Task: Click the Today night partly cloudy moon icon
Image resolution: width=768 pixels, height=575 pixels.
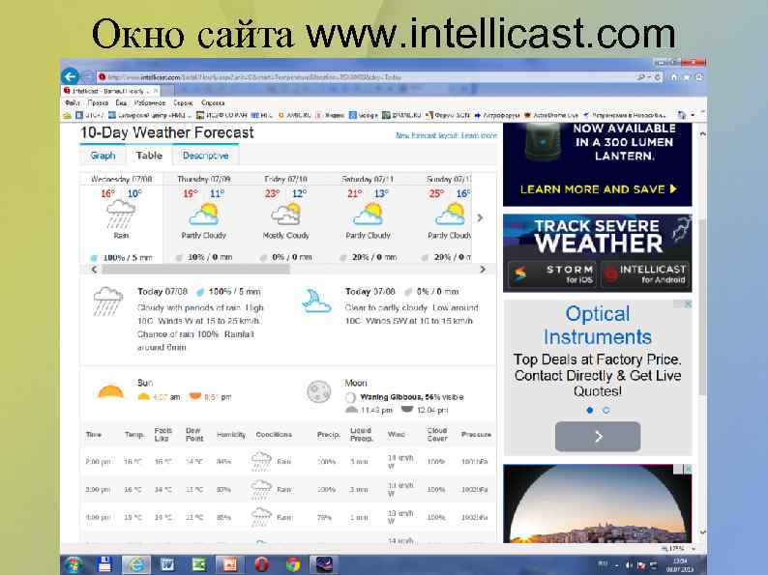Action: 316,301
